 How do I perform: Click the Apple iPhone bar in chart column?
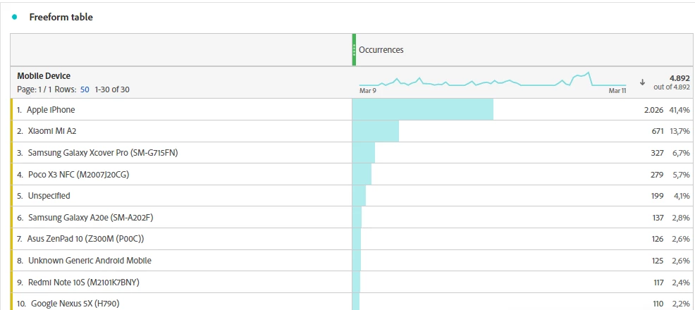coord(423,109)
